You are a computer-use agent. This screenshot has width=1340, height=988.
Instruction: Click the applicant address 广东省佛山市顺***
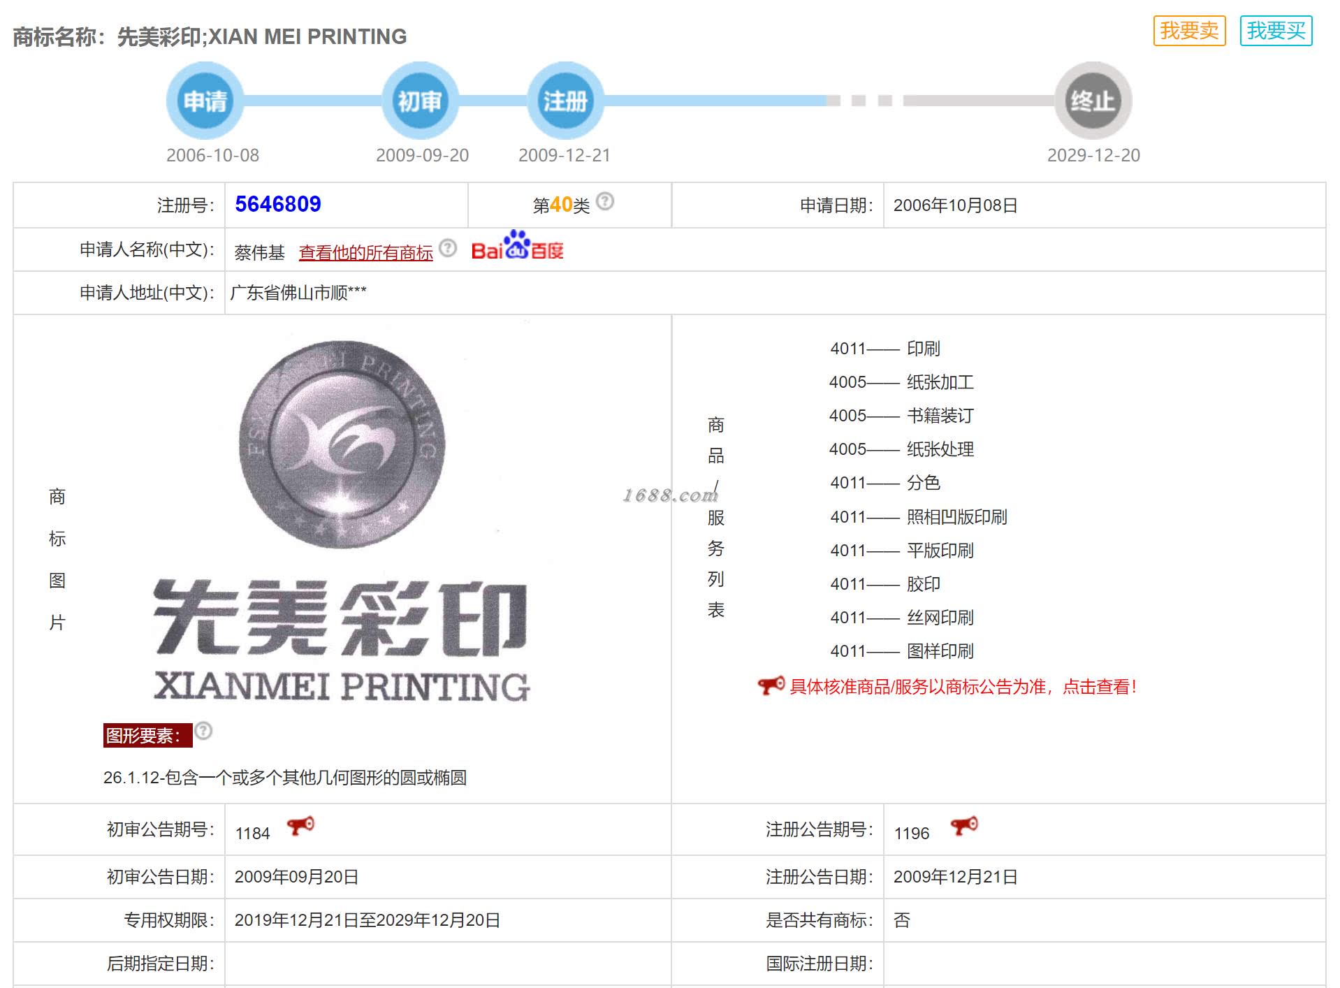tap(298, 293)
